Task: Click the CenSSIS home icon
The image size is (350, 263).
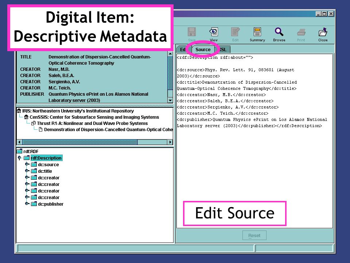Action: click(x=26, y=117)
